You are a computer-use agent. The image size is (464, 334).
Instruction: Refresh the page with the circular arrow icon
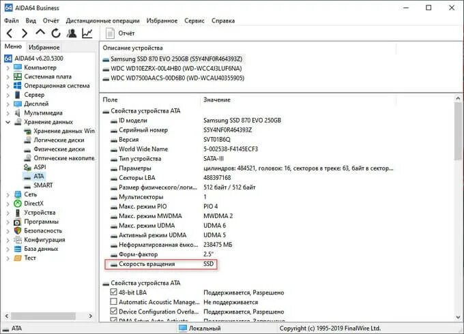click(56, 33)
